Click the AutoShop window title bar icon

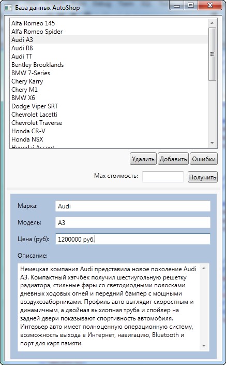point(8,8)
